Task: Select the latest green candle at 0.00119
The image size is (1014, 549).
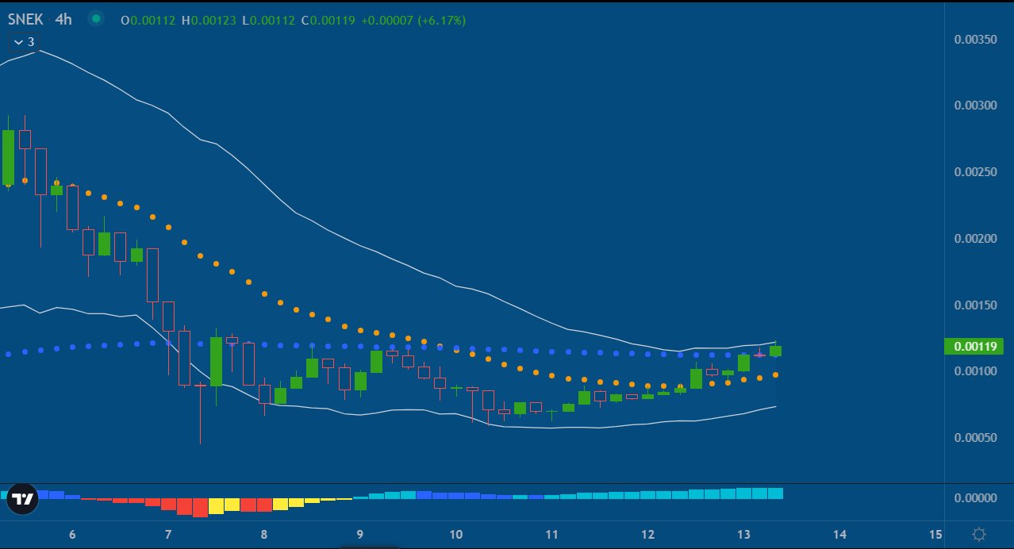Action: click(775, 350)
